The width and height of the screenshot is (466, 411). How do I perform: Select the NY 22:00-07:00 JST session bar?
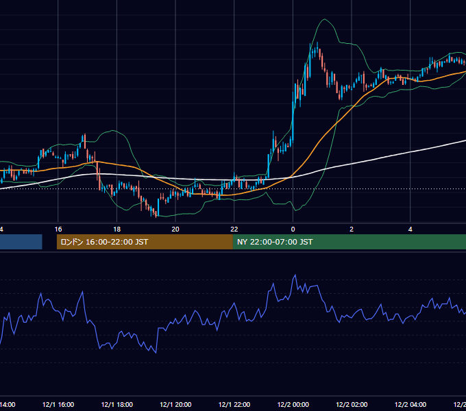click(349, 242)
